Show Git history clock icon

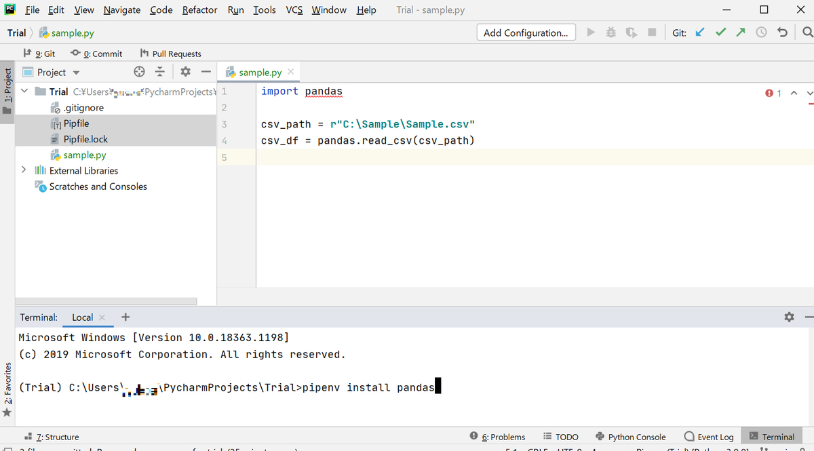[761, 33]
